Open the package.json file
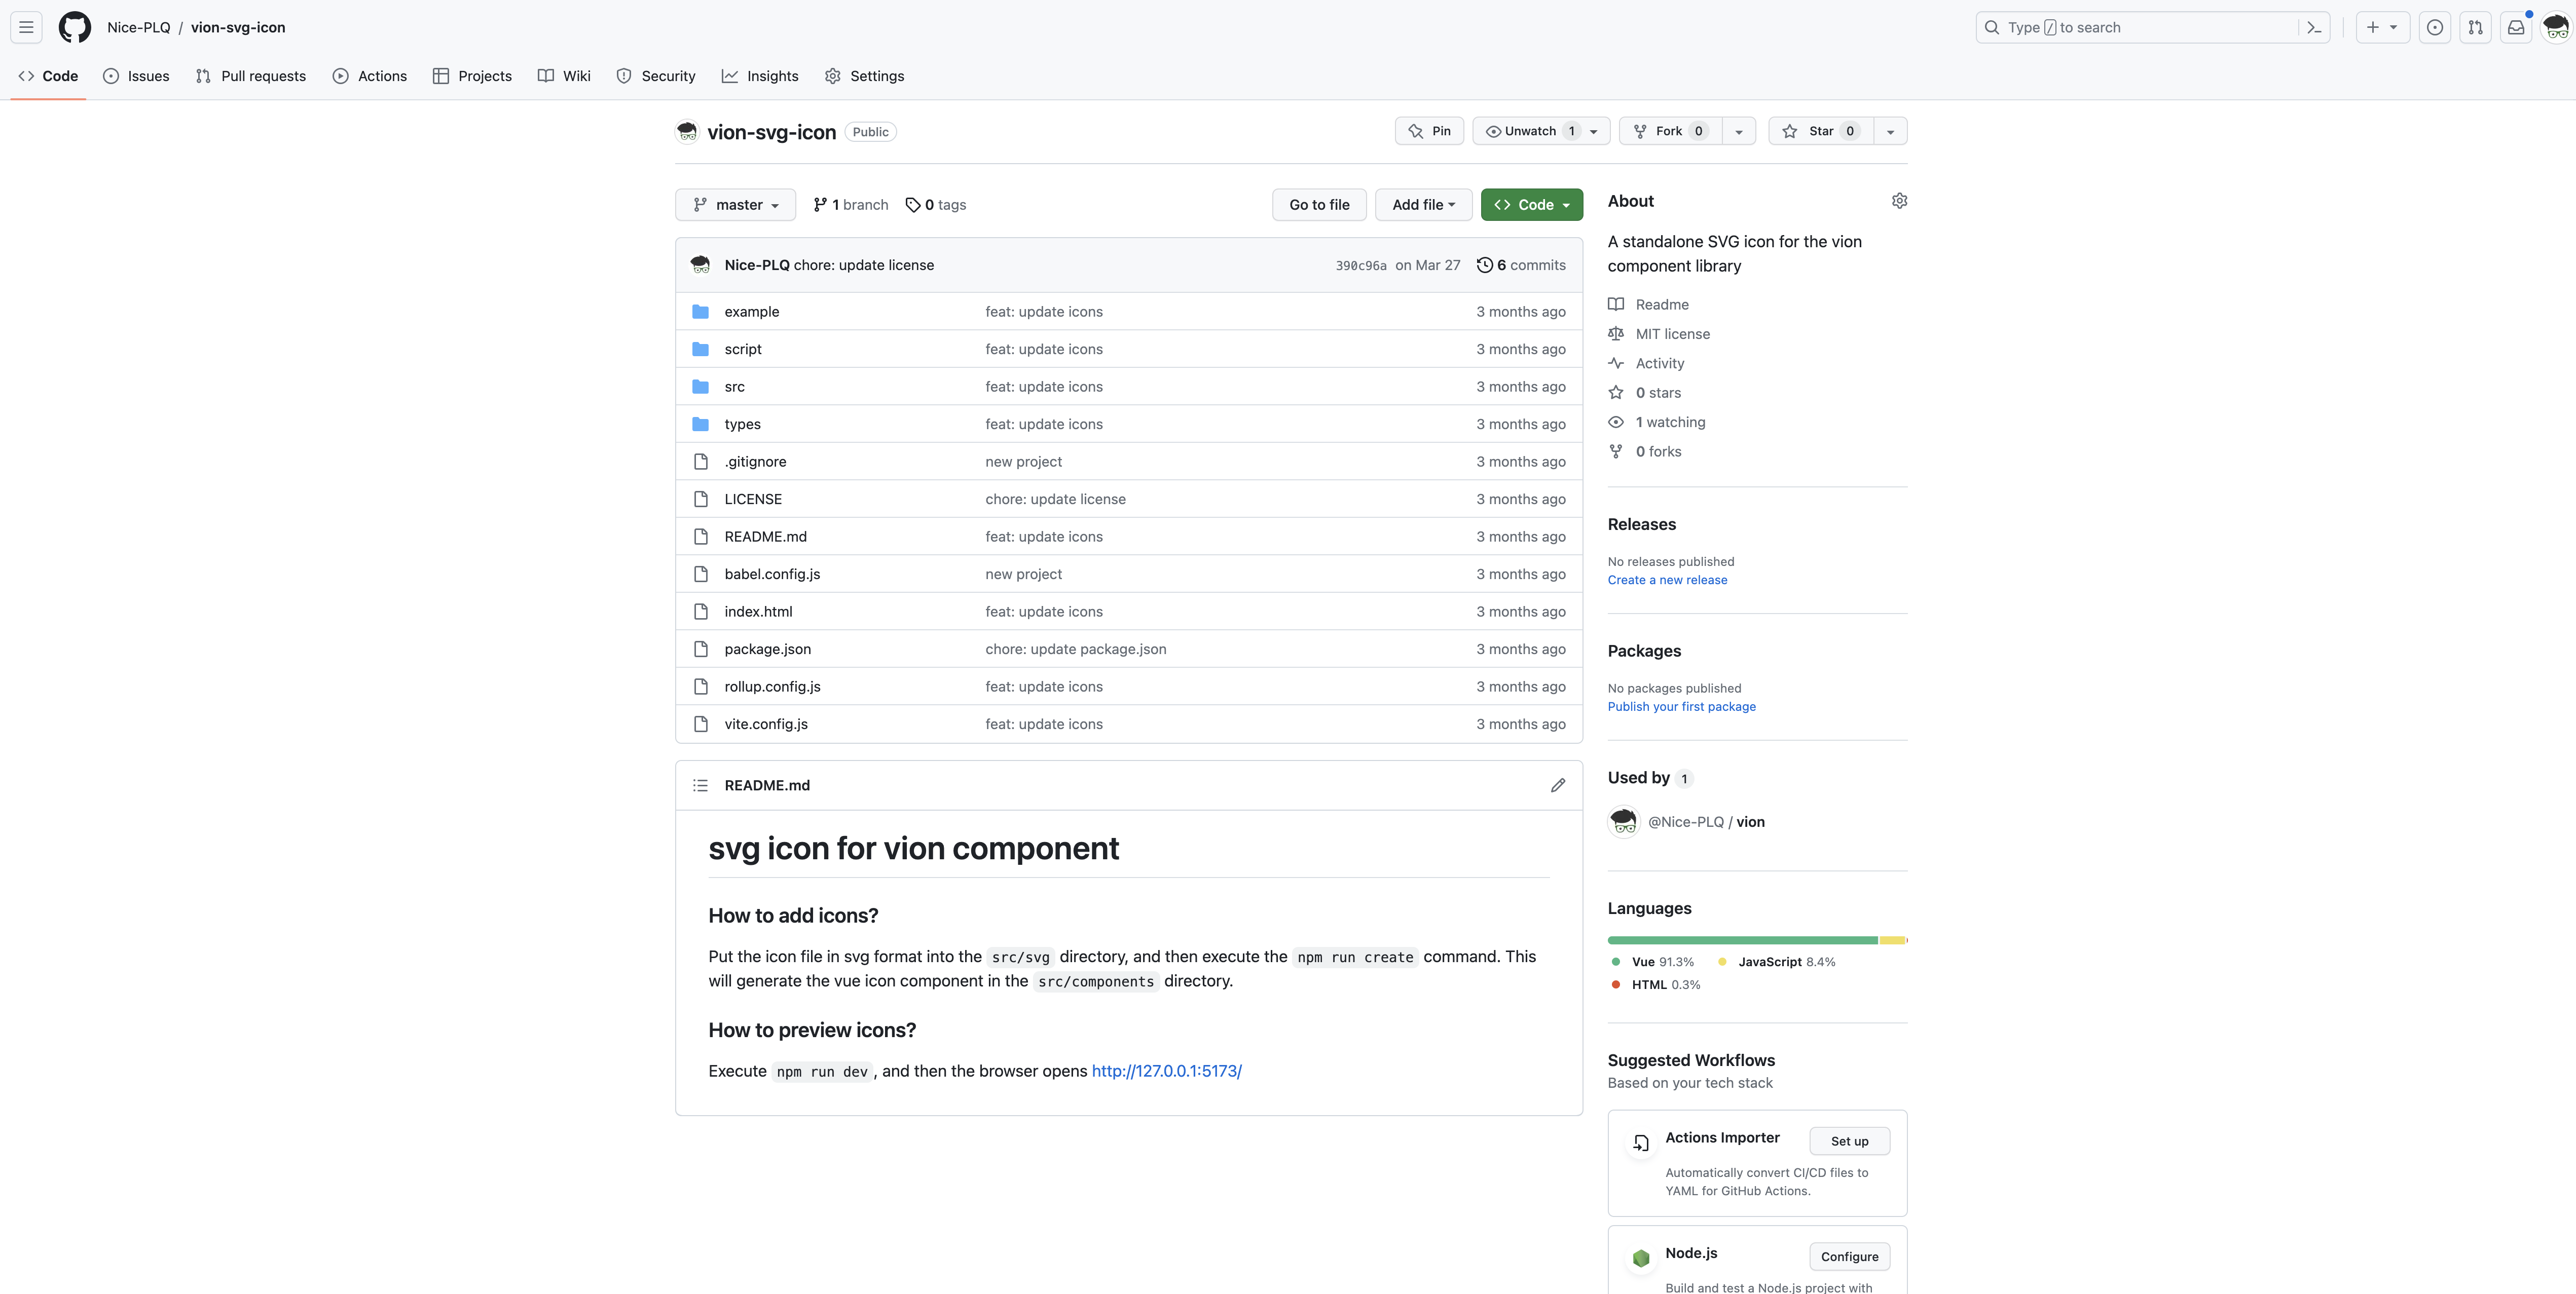The height and width of the screenshot is (1294, 2576). coord(767,650)
